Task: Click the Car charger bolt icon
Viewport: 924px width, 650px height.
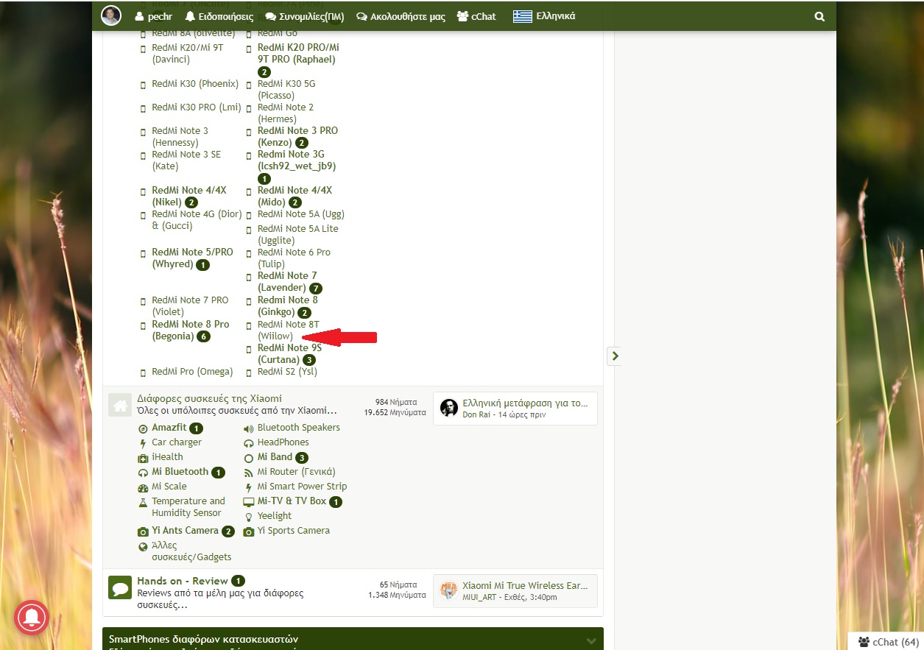Action: click(143, 442)
